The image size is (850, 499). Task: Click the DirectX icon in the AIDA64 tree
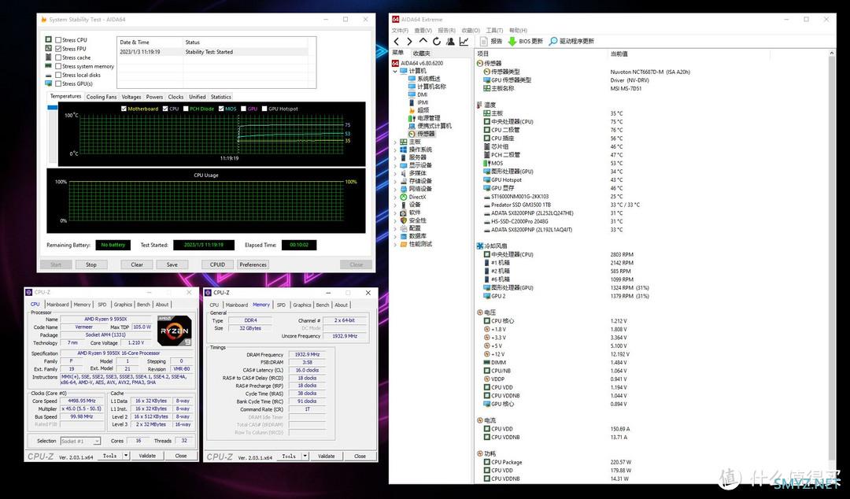[x=403, y=197]
